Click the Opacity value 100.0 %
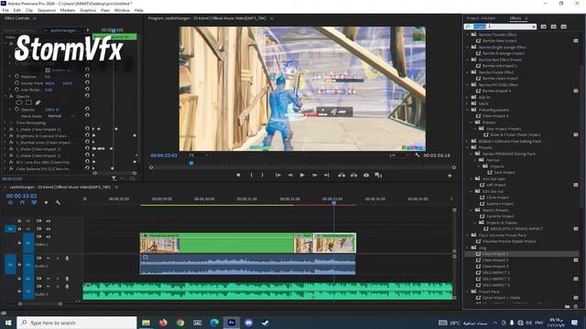Viewport: 586px width, 329px height. coord(52,110)
